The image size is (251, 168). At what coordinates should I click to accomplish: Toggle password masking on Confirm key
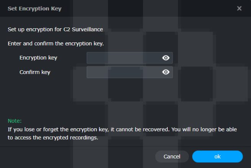click(166, 72)
